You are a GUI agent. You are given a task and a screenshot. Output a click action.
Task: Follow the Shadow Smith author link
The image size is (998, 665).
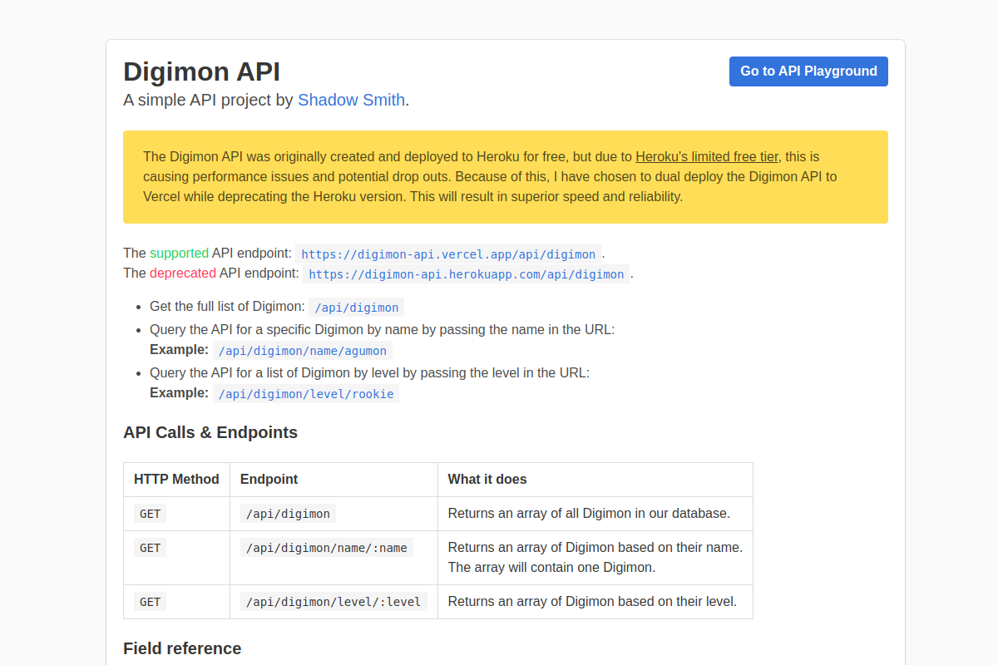tap(351, 100)
